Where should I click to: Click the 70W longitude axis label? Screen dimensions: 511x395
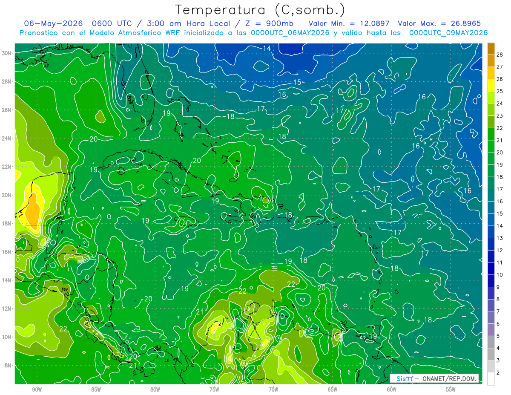(x=273, y=389)
